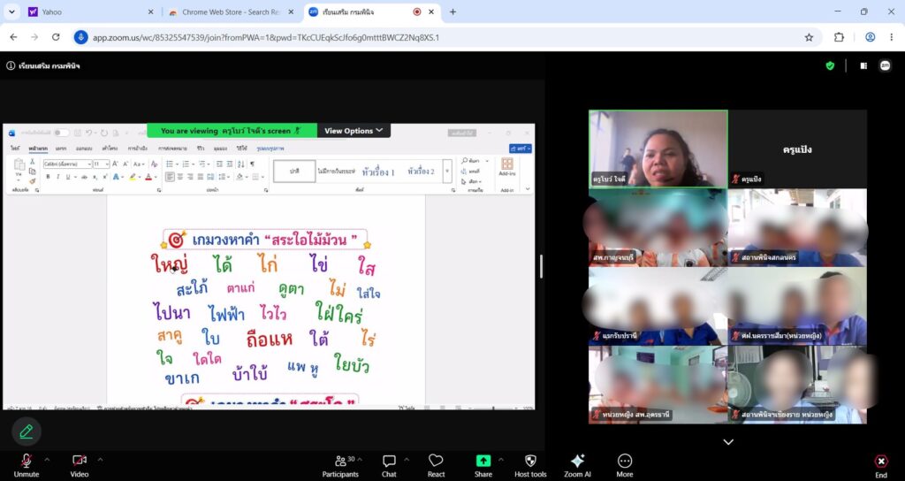Select the สพ.กาญจนบุรี participant tile
The width and height of the screenshot is (905, 481).
658,227
